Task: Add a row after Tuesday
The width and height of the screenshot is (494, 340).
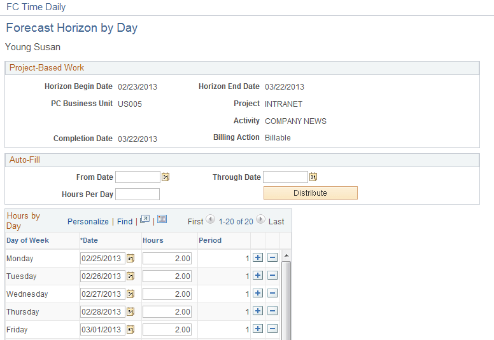Action: [x=258, y=276]
